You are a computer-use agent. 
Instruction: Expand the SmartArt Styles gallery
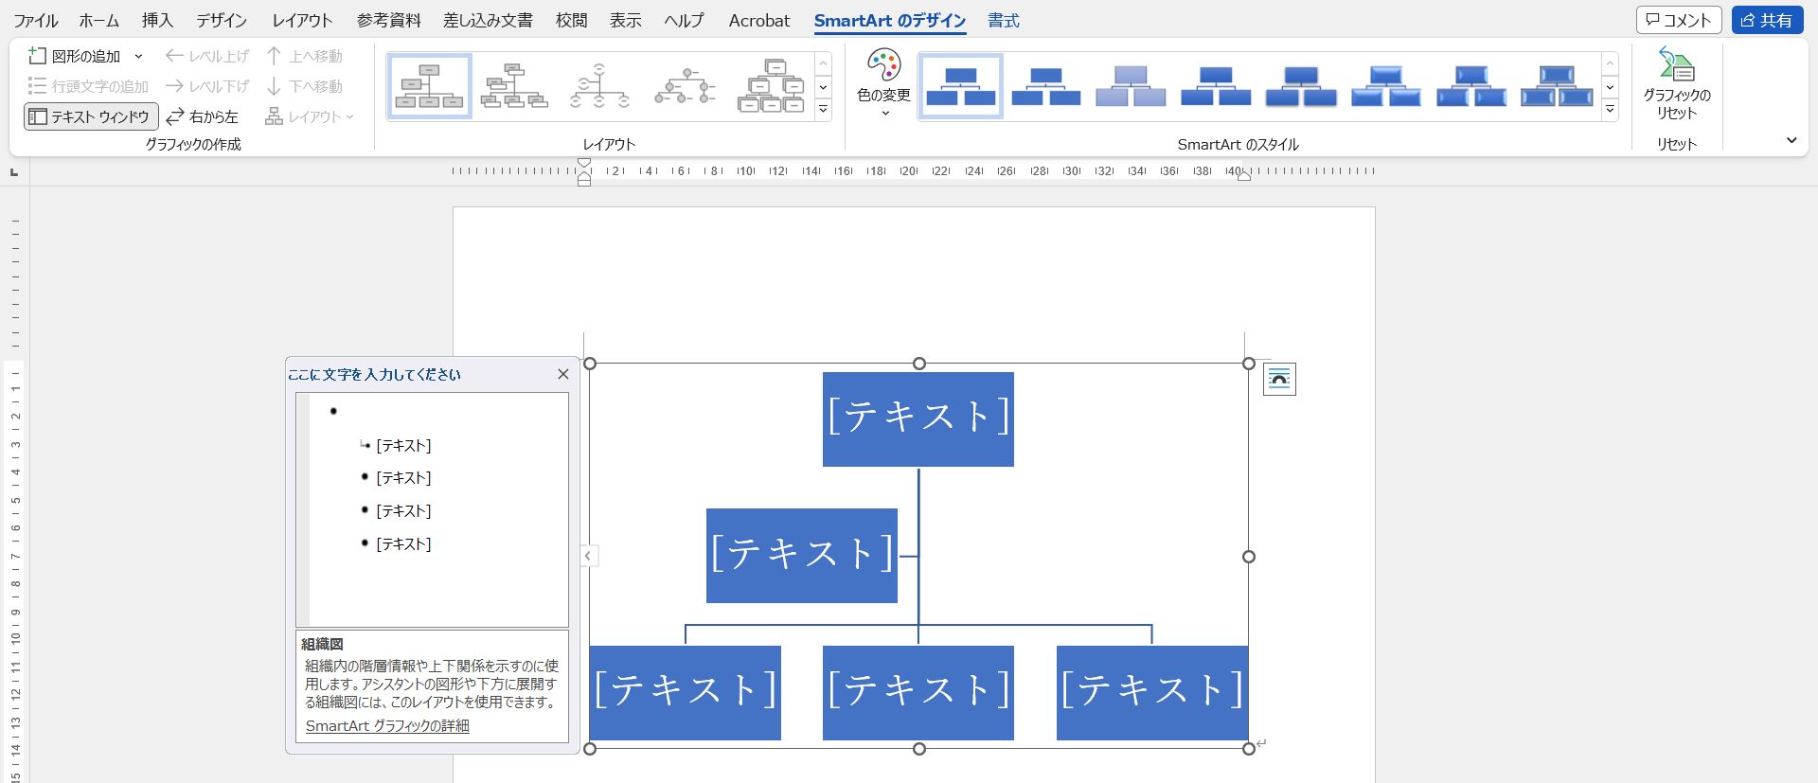[x=1610, y=110]
